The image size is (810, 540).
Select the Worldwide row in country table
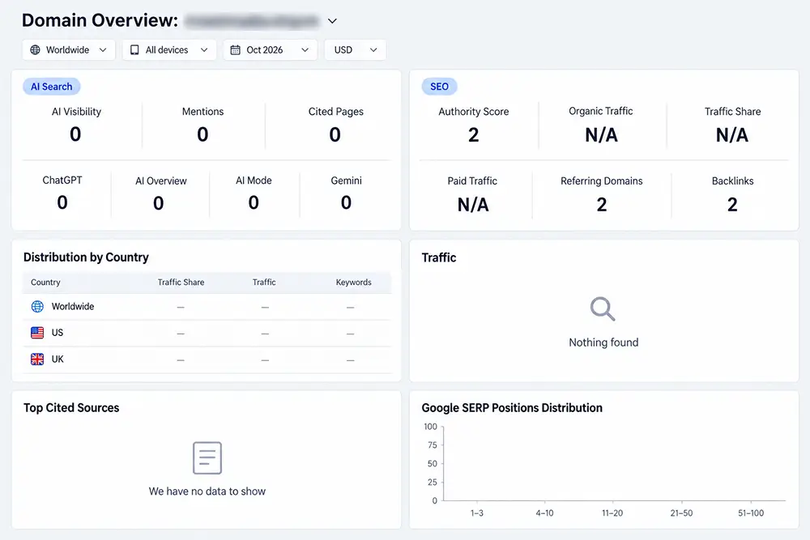207,307
